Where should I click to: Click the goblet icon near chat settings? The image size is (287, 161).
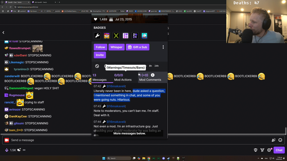click(x=262, y=150)
